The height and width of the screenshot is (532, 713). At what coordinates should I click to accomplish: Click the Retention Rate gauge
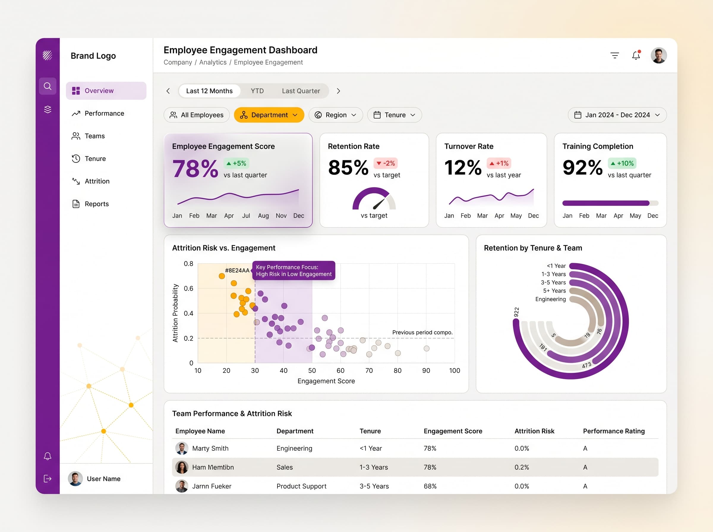pyautogui.click(x=374, y=198)
